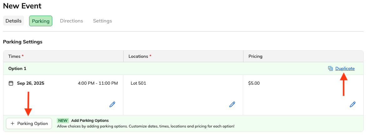Go to the Settings tab
This screenshot has height=135, width=368.
pos(102,21)
